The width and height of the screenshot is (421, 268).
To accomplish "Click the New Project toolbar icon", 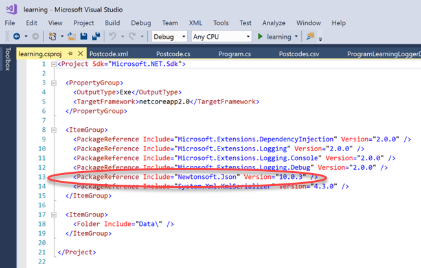I will click(52, 36).
